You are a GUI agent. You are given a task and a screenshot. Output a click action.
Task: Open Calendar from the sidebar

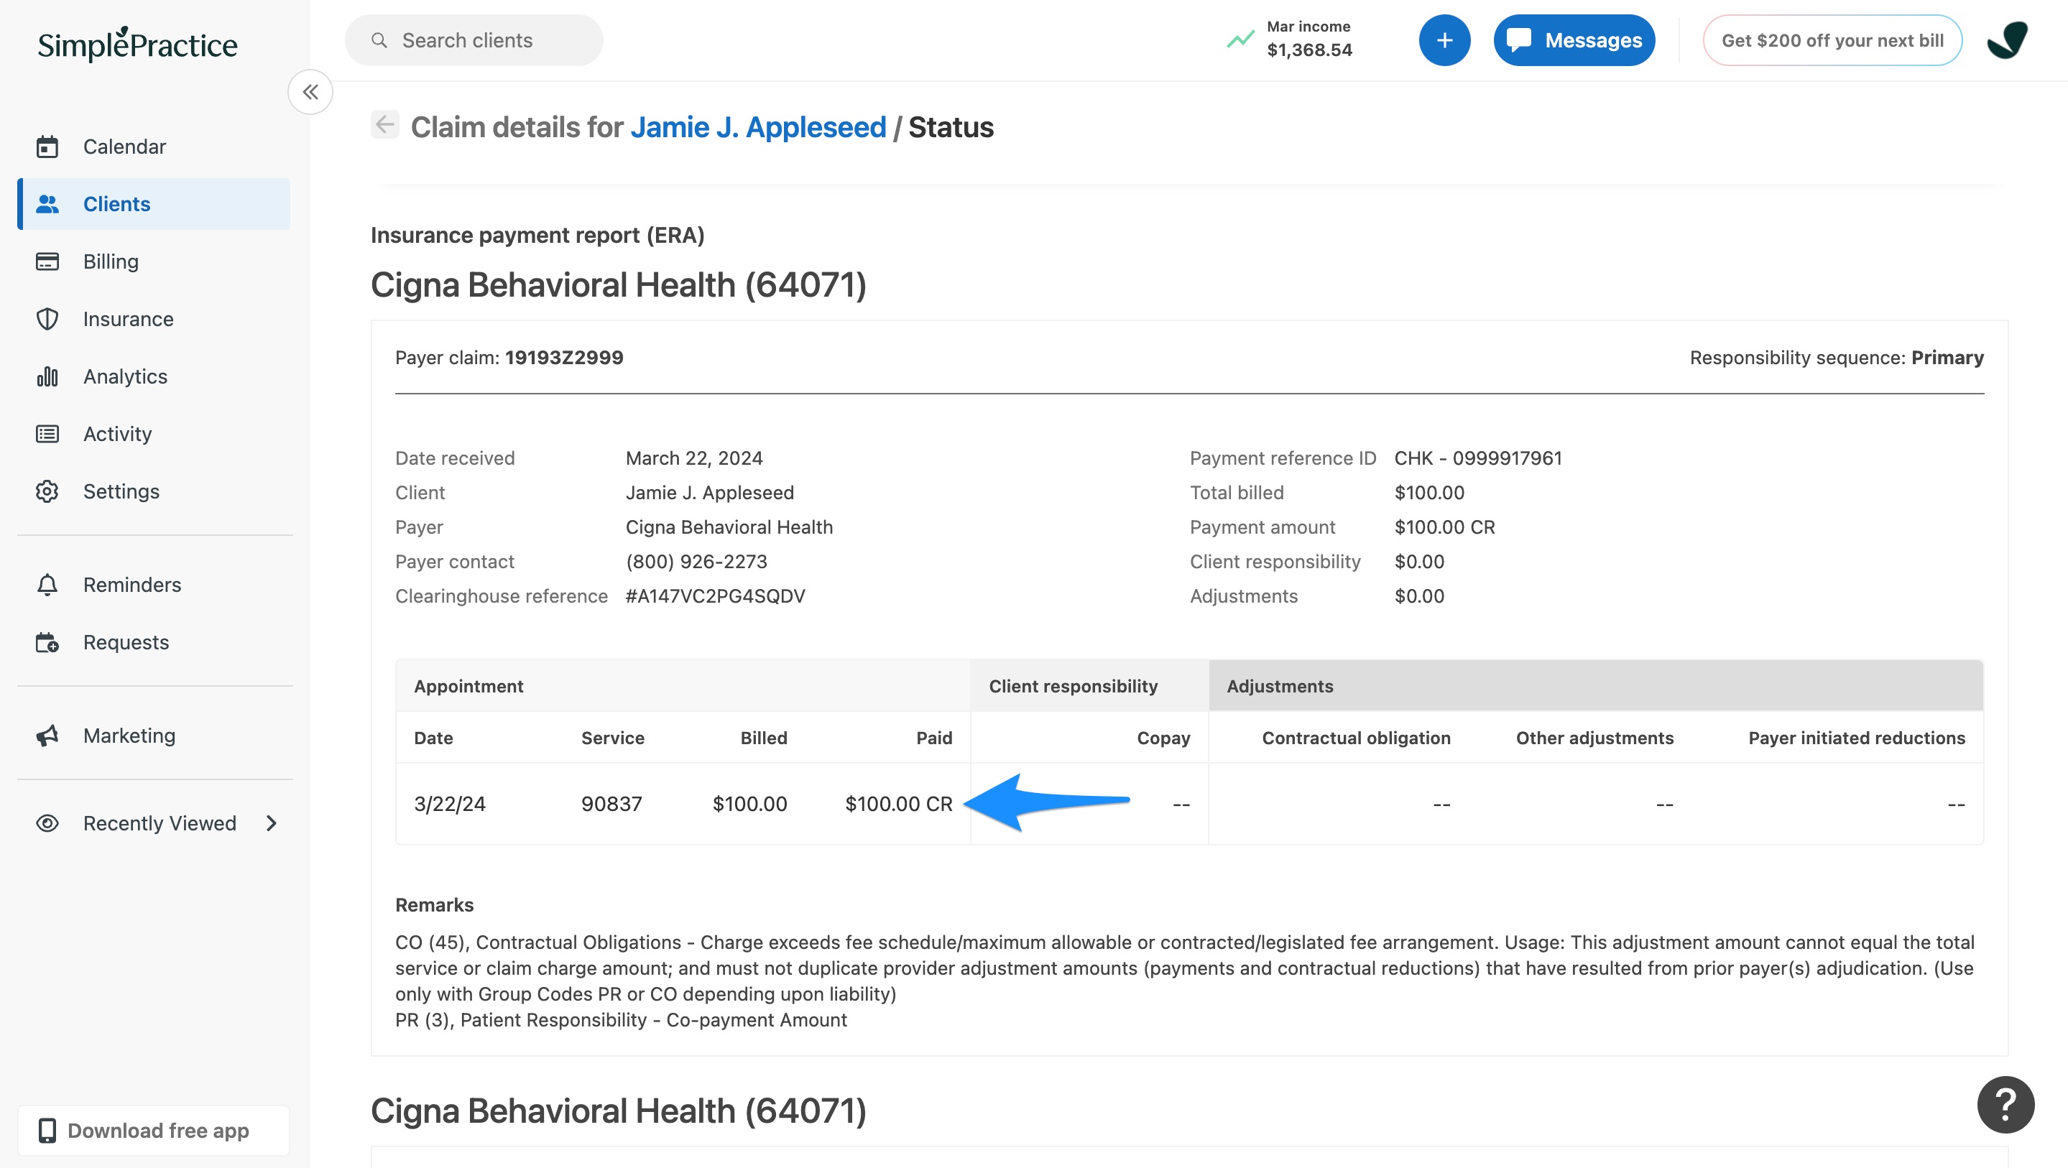click(x=154, y=147)
